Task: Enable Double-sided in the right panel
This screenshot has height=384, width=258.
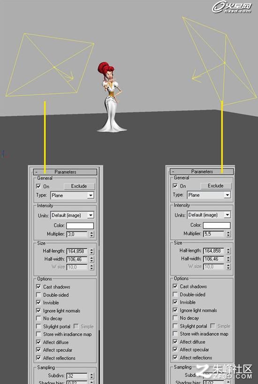Action: point(175,294)
